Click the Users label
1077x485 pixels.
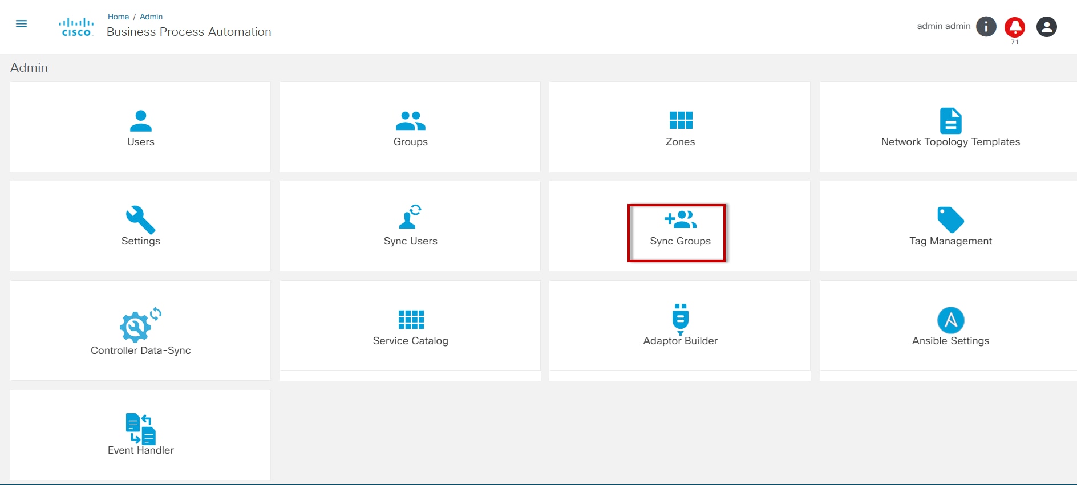pos(141,142)
